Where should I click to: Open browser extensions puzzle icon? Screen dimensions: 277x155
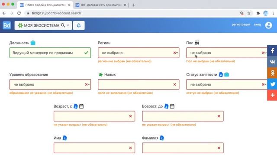pyautogui.click(x=258, y=13)
